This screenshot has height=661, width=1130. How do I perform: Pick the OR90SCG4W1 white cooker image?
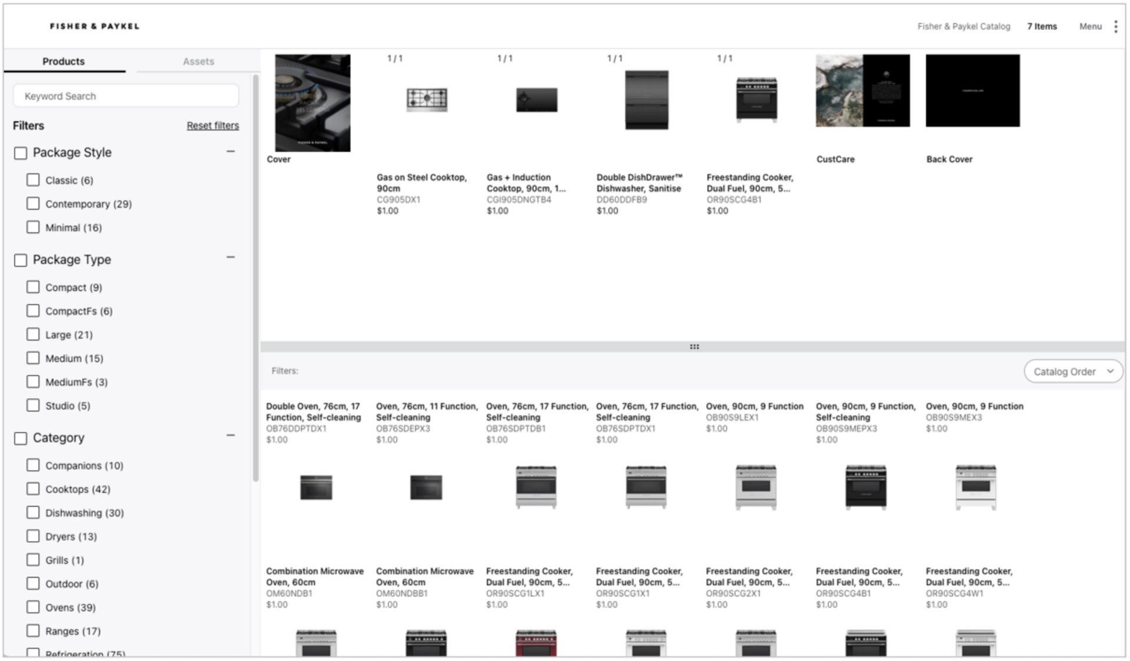[x=976, y=487]
